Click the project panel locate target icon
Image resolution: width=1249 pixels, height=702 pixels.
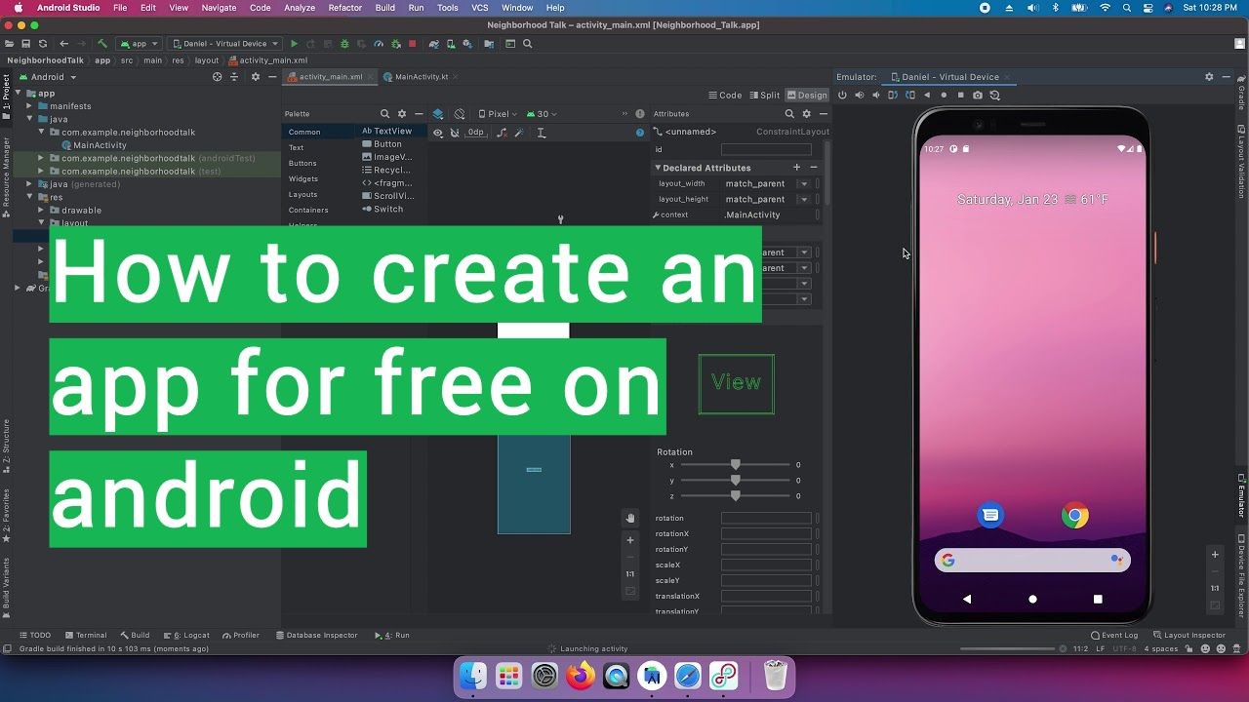(218, 77)
